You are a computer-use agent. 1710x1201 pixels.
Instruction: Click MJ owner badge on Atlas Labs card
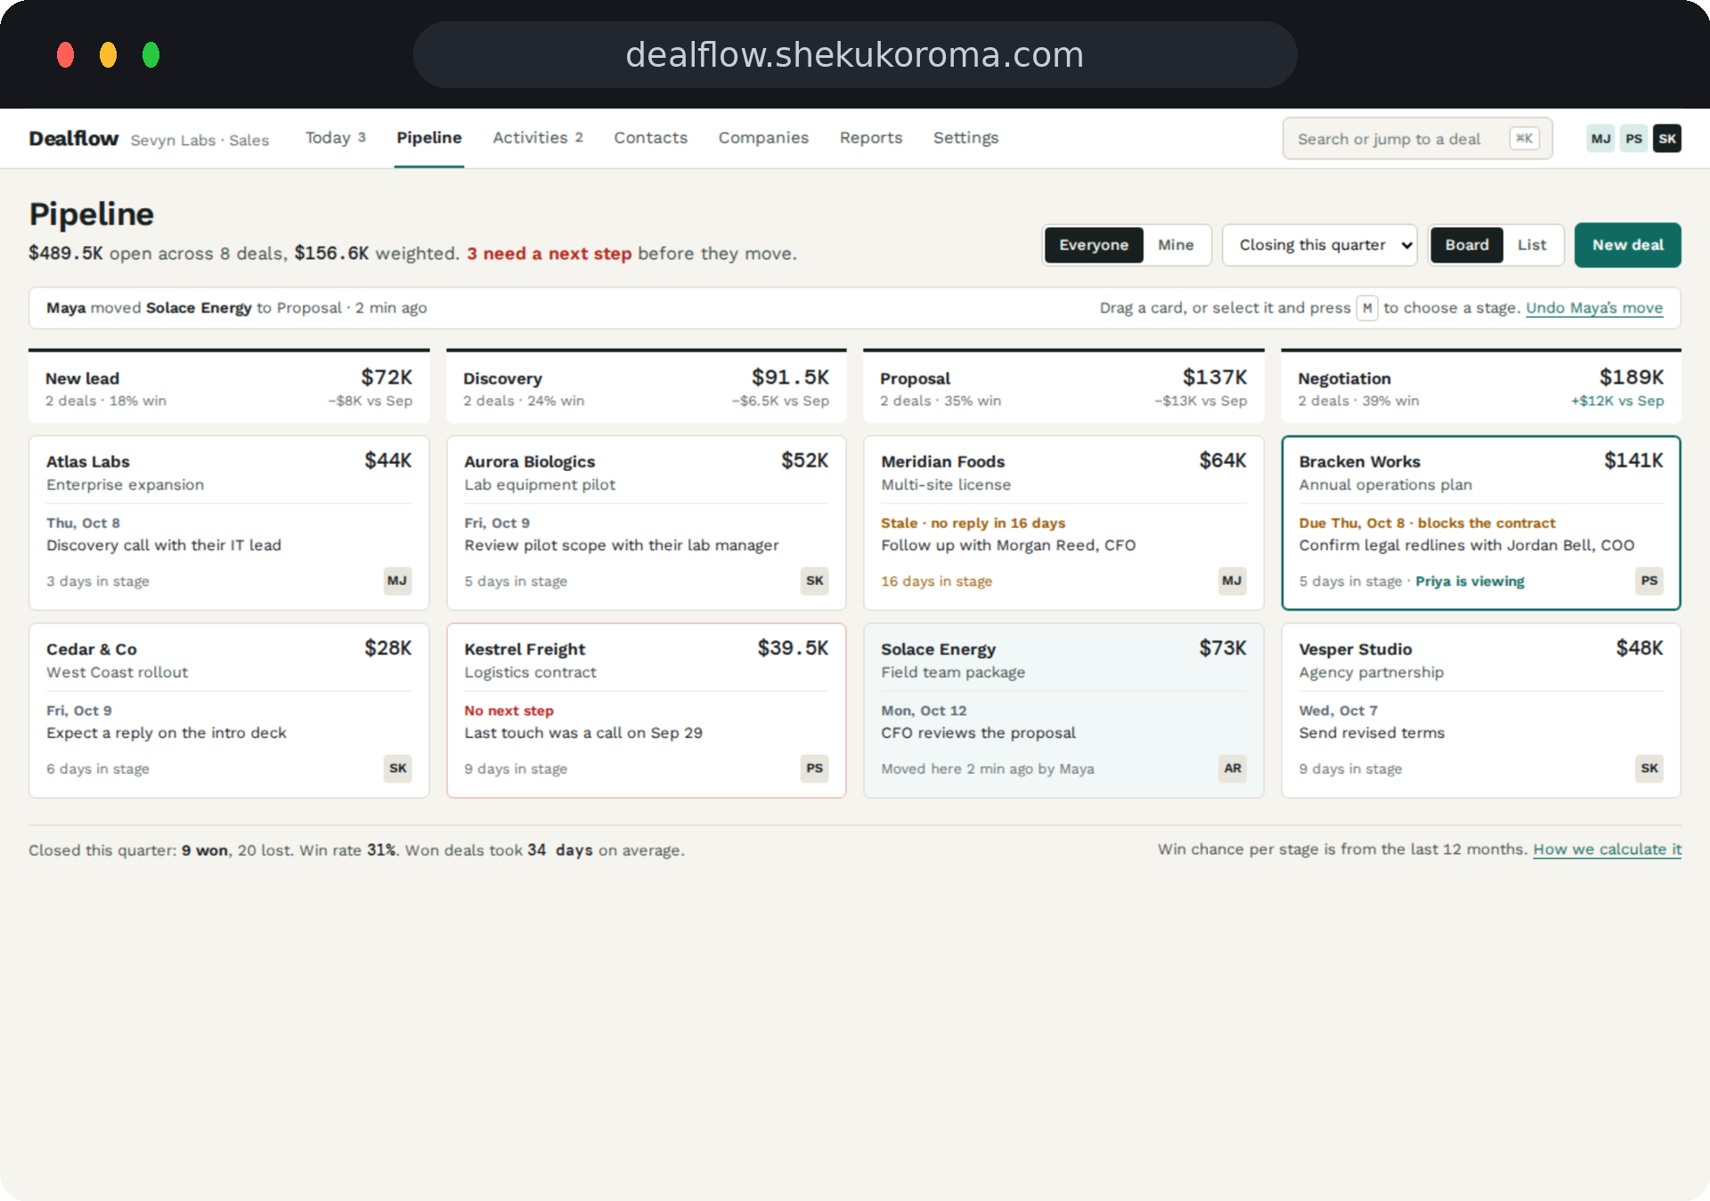coord(397,580)
